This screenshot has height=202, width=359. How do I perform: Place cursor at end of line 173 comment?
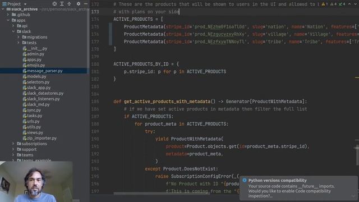coord(179,12)
